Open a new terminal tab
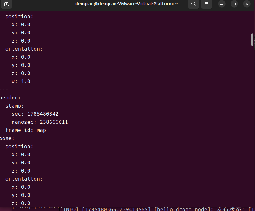Image resolution: width=255 pixels, height=211 pixels. 6,4
